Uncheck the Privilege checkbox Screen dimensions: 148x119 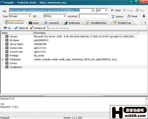tap(7, 56)
